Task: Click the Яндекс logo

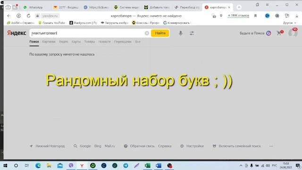Action: click(17, 33)
